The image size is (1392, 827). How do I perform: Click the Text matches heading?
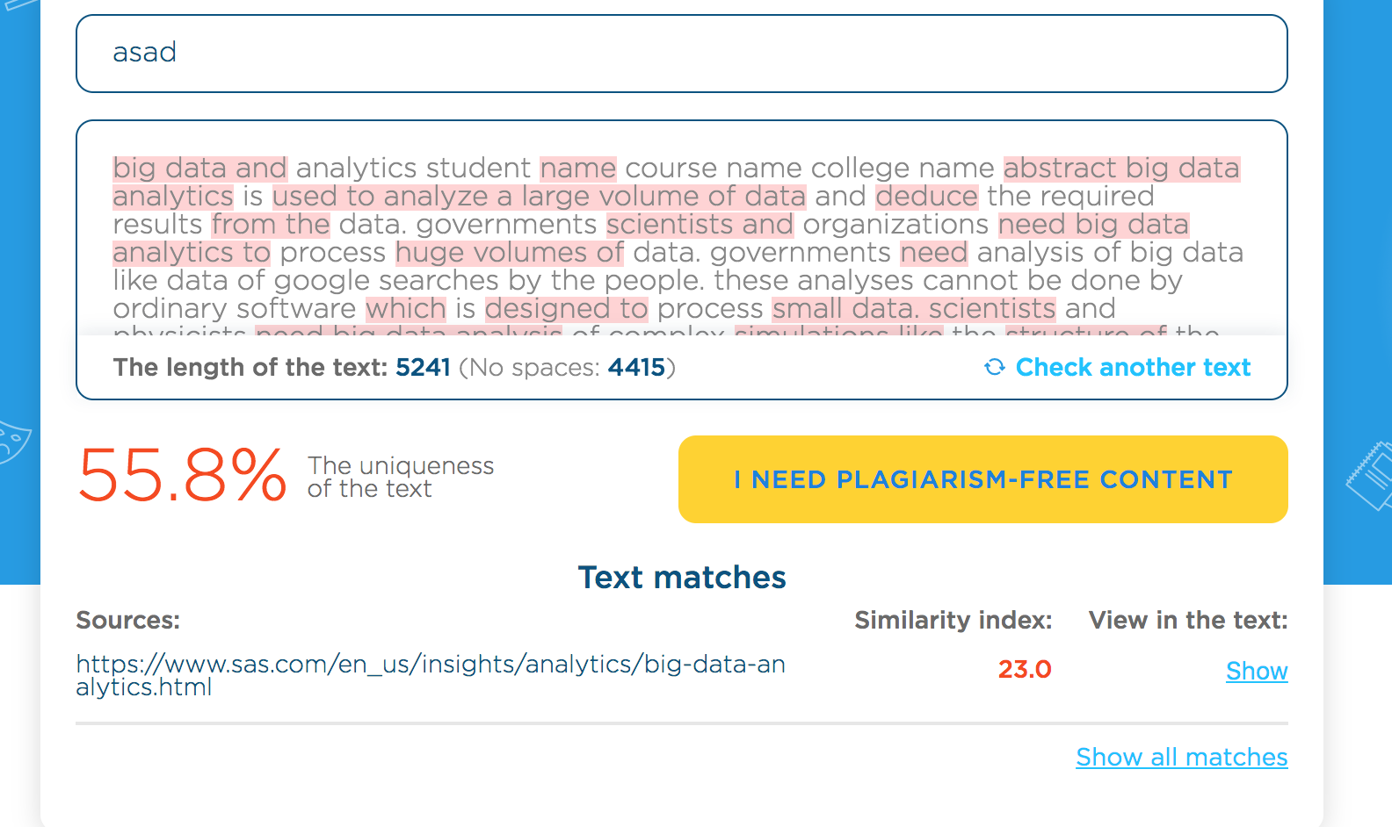(682, 577)
